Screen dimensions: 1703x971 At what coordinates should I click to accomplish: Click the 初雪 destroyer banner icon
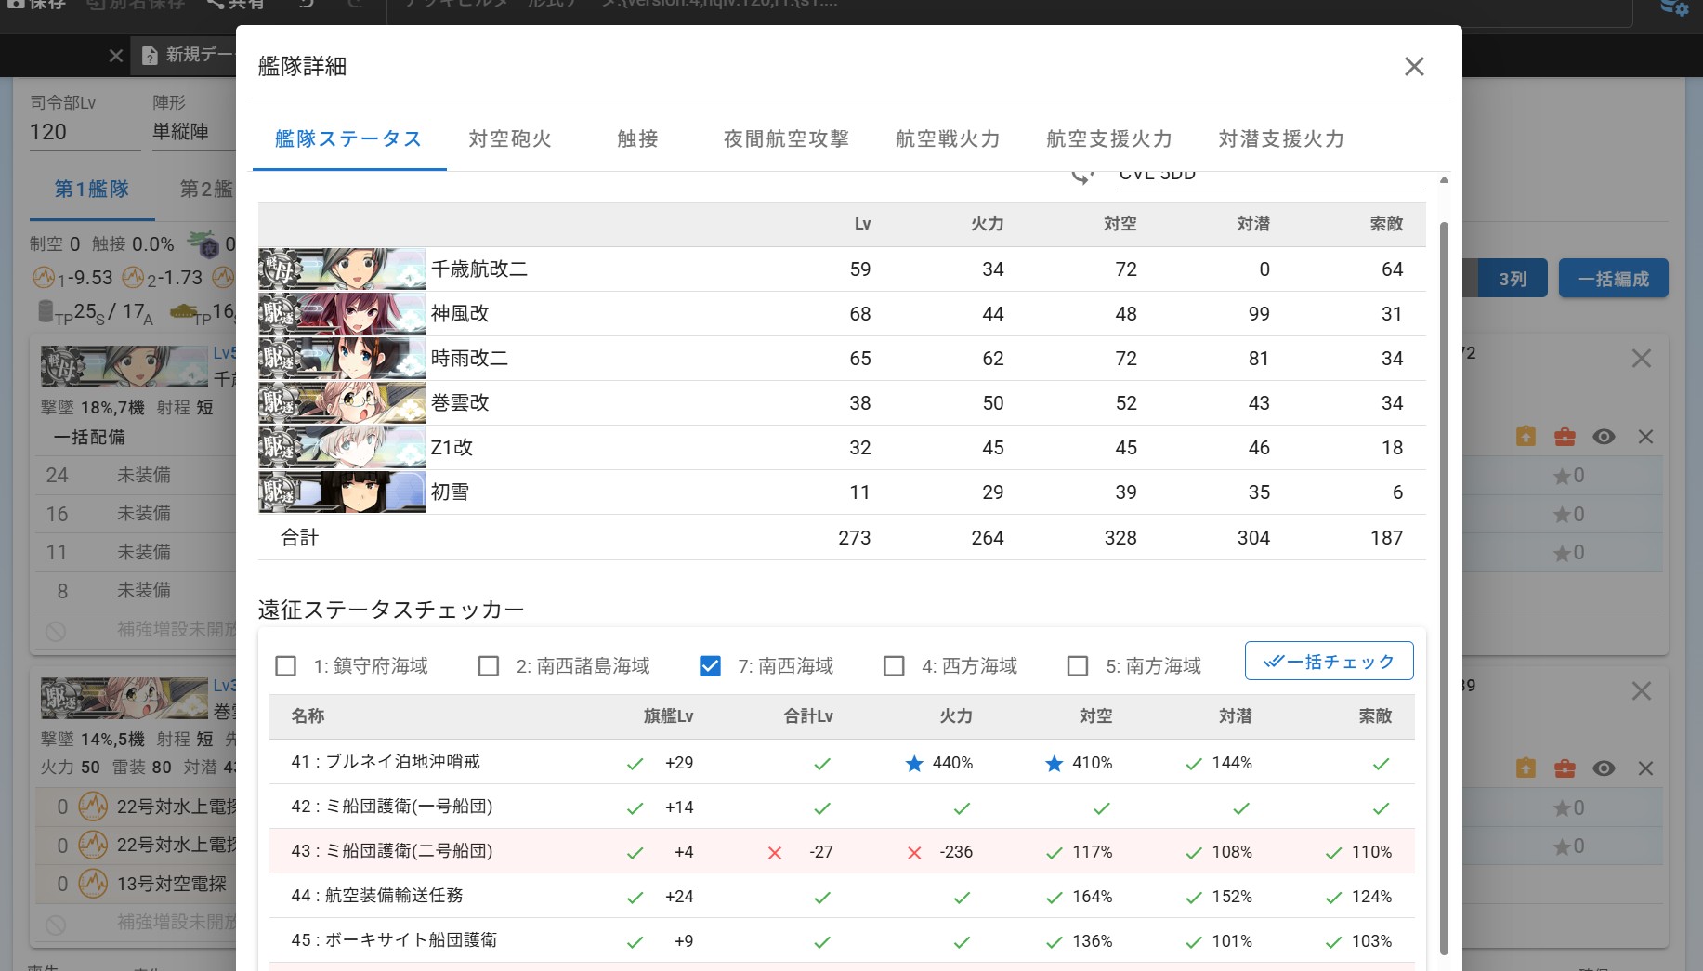point(341,492)
